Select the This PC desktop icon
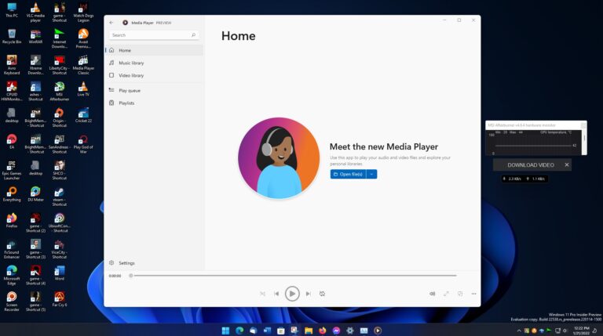 [x=12, y=10]
